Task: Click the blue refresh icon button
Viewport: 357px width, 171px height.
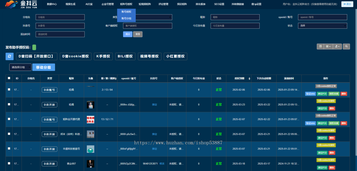Action: tap(10, 56)
